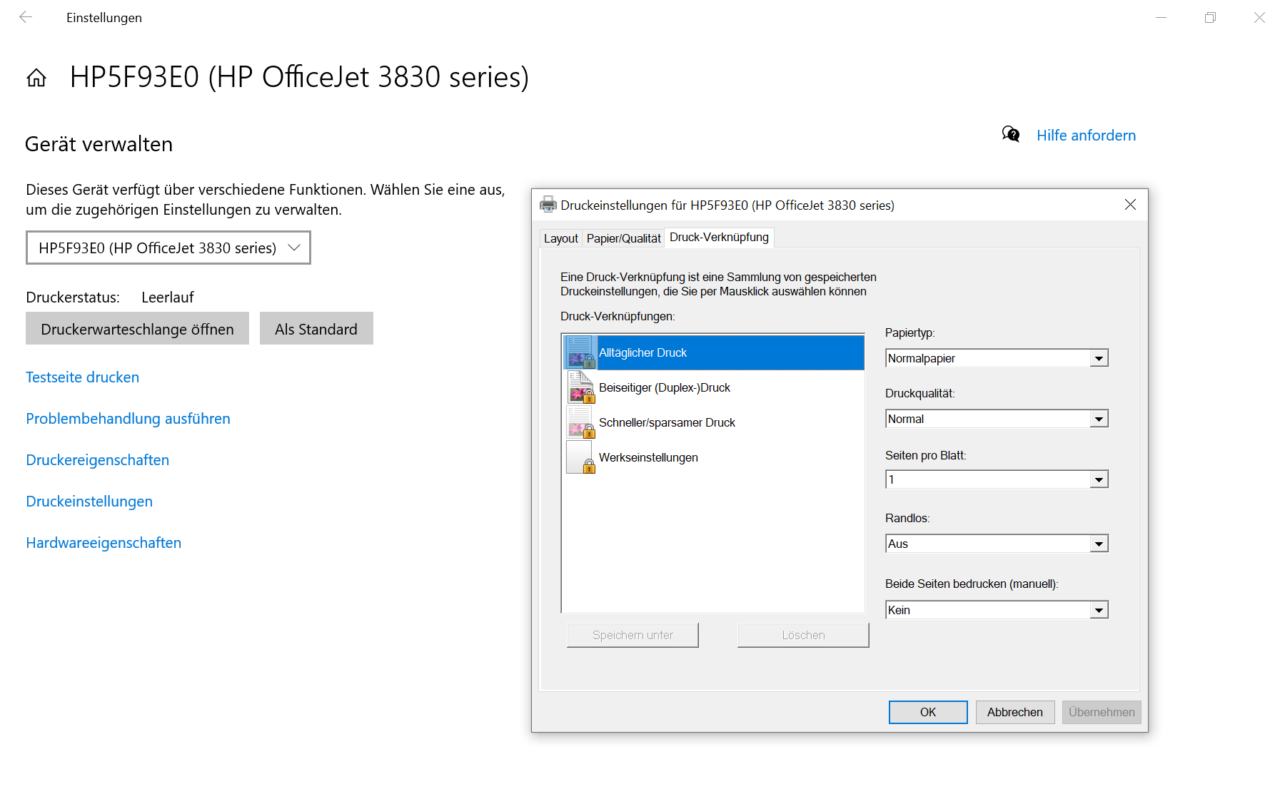Viewport: 1285px width, 804px height.
Task: Open the Druckereigenschaften link
Action: coord(97,459)
